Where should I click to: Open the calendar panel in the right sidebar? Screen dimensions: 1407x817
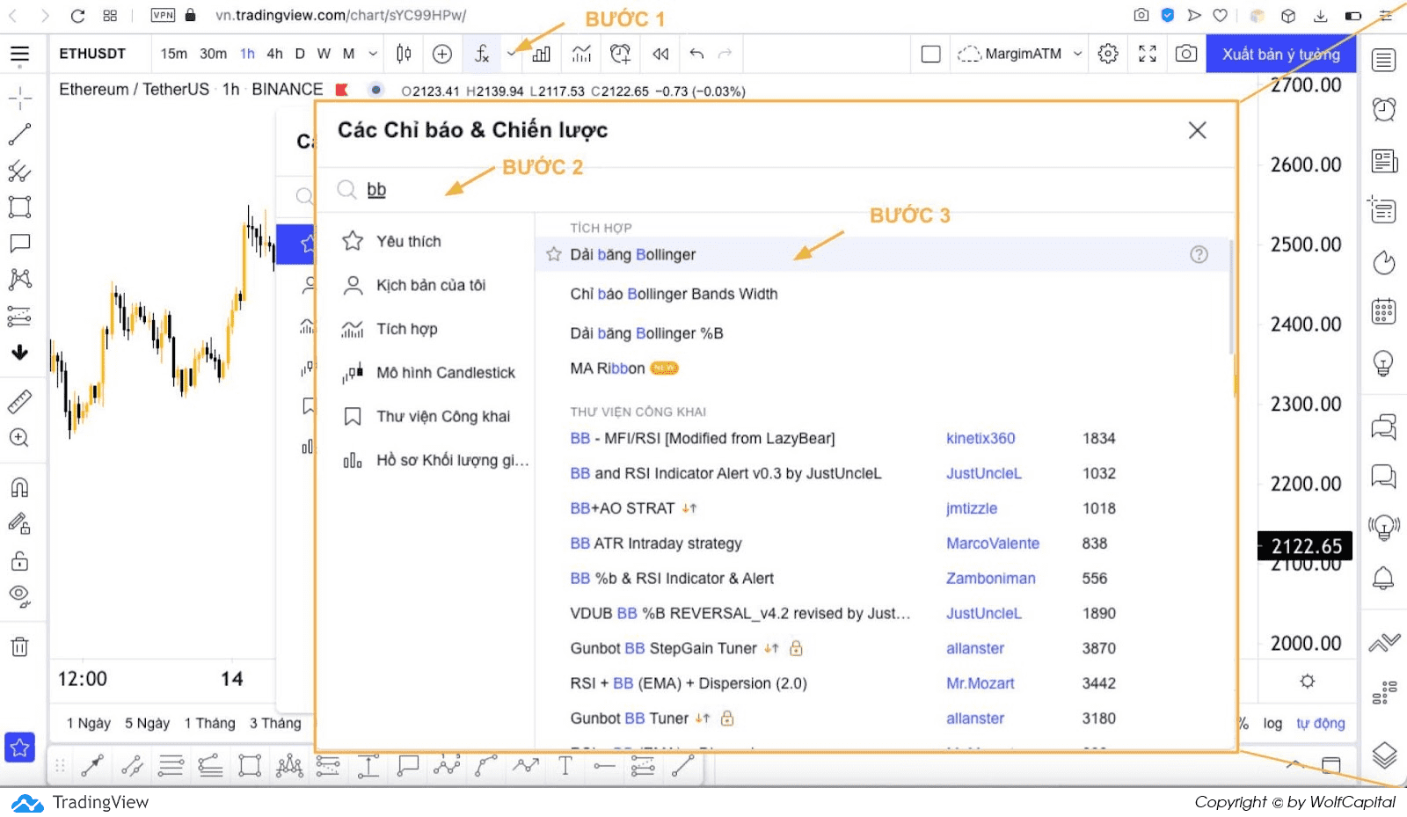coord(1384,311)
